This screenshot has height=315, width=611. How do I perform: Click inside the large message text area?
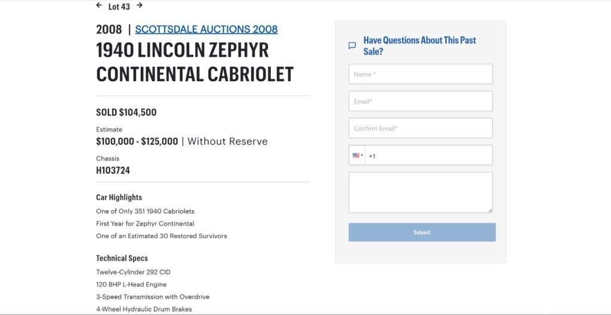[x=420, y=192]
